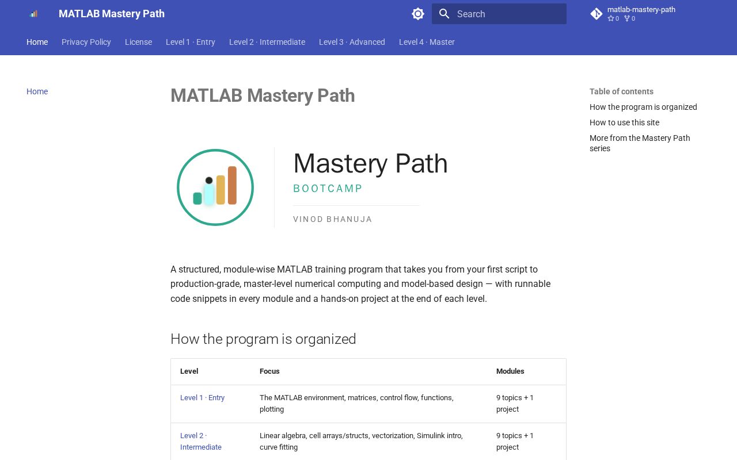Switch to Level 1 · Entry tab
737x460 pixels.
pyautogui.click(x=191, y=42)
